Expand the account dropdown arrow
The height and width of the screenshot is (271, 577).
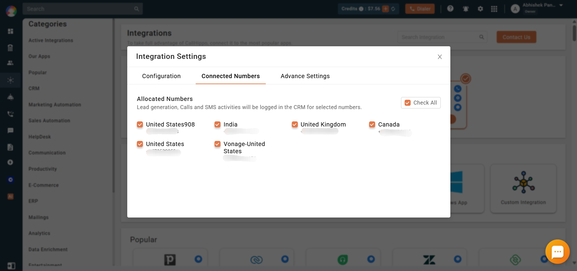point(561,5)
